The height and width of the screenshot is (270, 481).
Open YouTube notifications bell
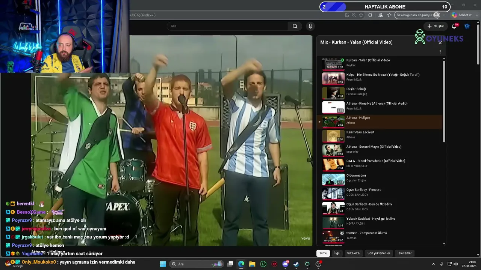click(454, 26)
